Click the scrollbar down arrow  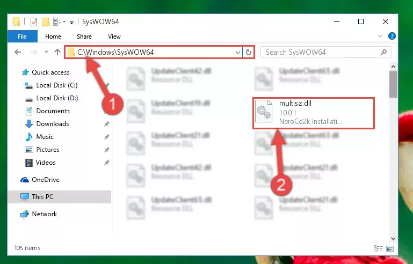tap(393, 239)
